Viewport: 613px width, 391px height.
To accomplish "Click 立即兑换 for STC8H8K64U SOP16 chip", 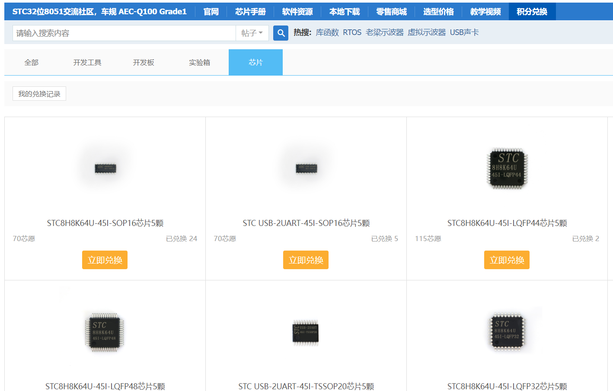I will point(105,260).
